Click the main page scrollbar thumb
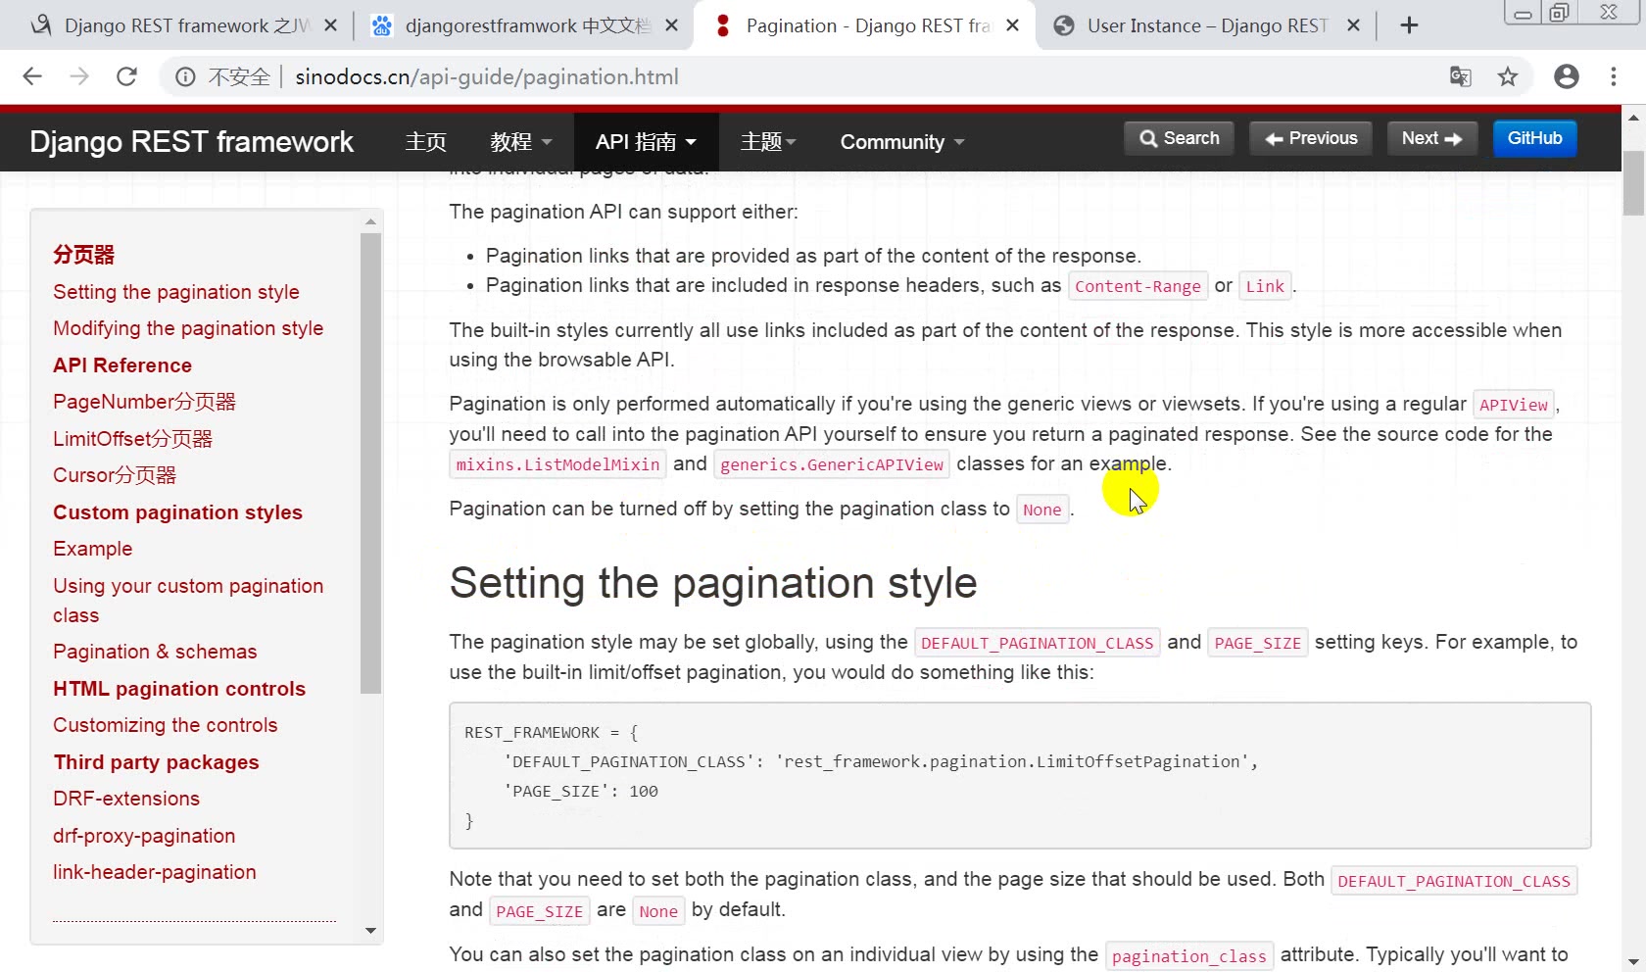 (x=1633, y=182)
